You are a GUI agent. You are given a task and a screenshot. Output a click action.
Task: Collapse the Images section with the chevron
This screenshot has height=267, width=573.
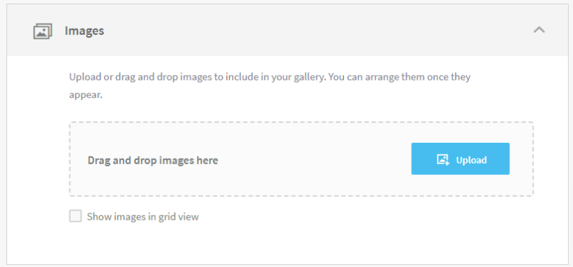(539, 30)
